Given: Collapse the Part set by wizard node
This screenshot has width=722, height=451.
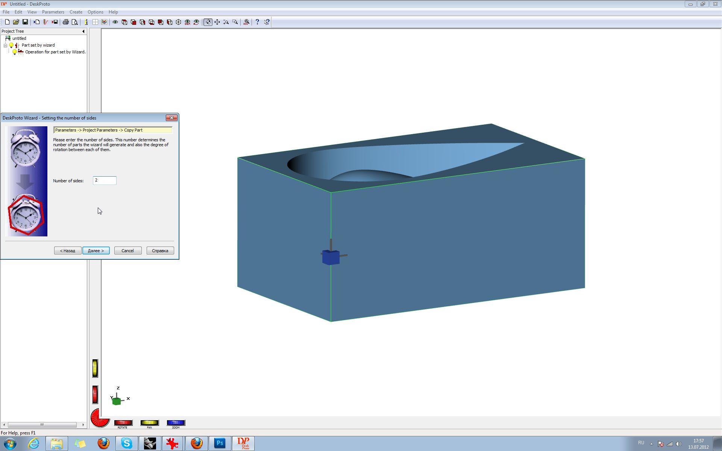Looking at the screenshot, I should pyautogui.click(x=6, y=45).
